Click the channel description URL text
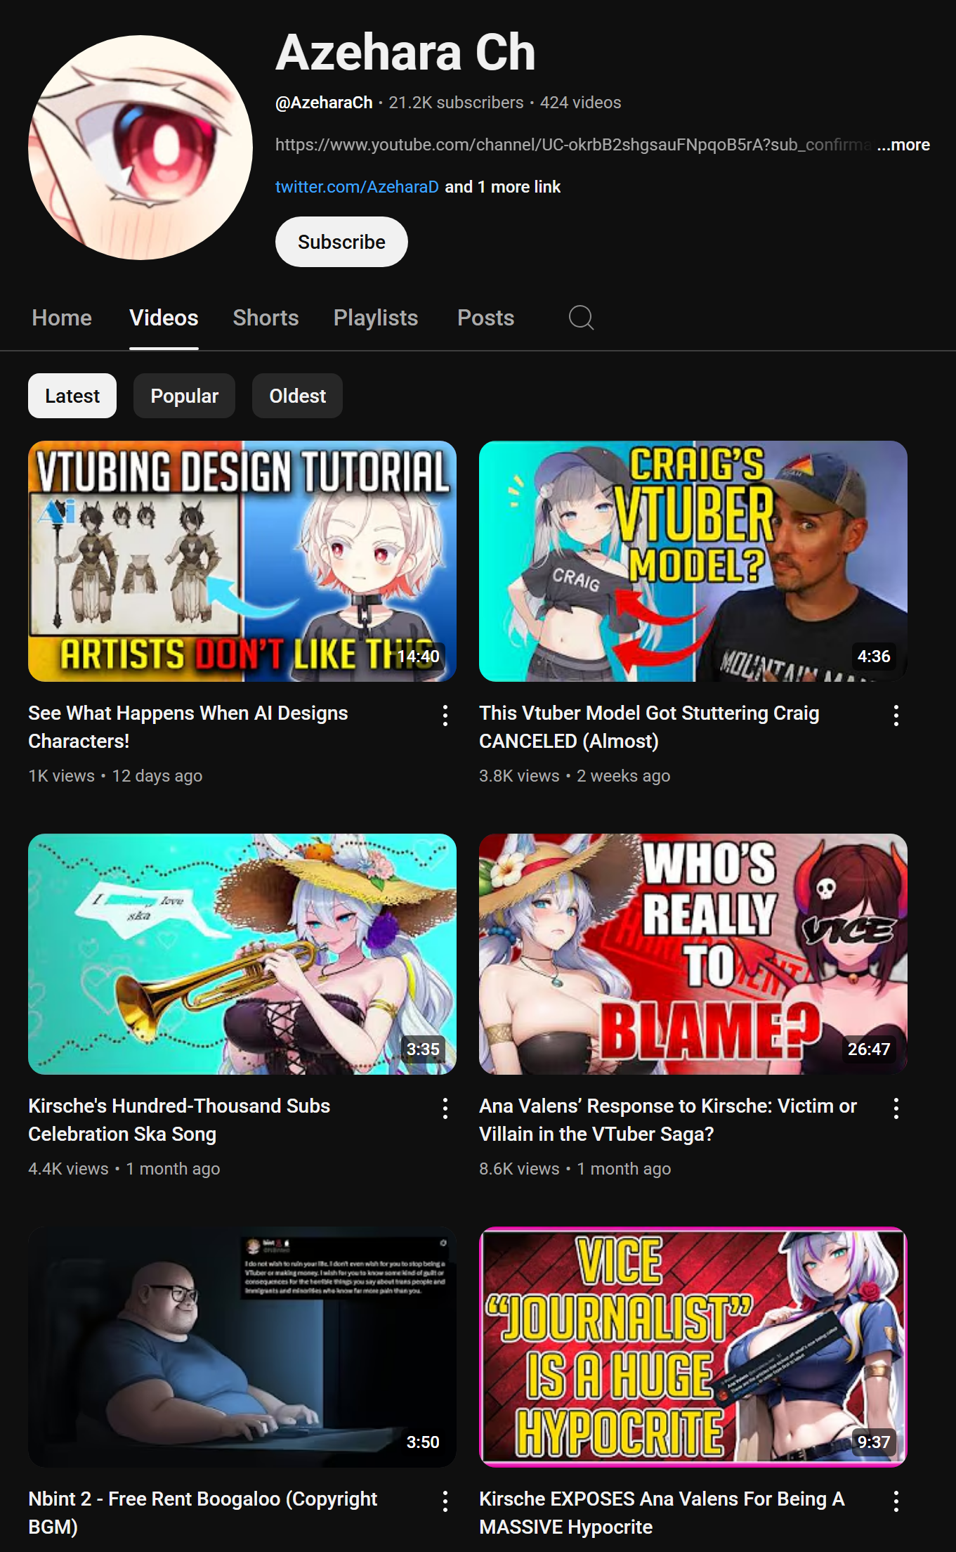Viewport: 956px width, 1552px height. pos(573,145)
